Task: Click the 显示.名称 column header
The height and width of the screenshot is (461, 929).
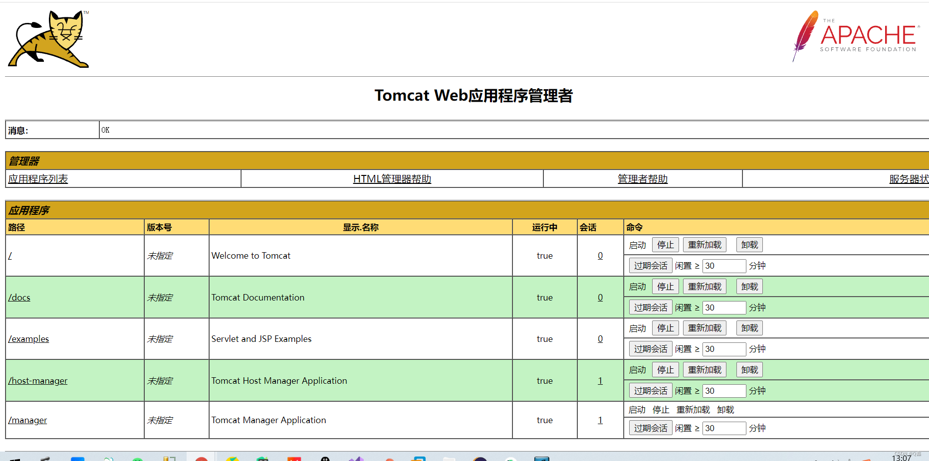Action: (361, 227)
